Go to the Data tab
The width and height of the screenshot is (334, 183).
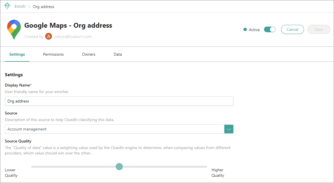tap(118, 54)
